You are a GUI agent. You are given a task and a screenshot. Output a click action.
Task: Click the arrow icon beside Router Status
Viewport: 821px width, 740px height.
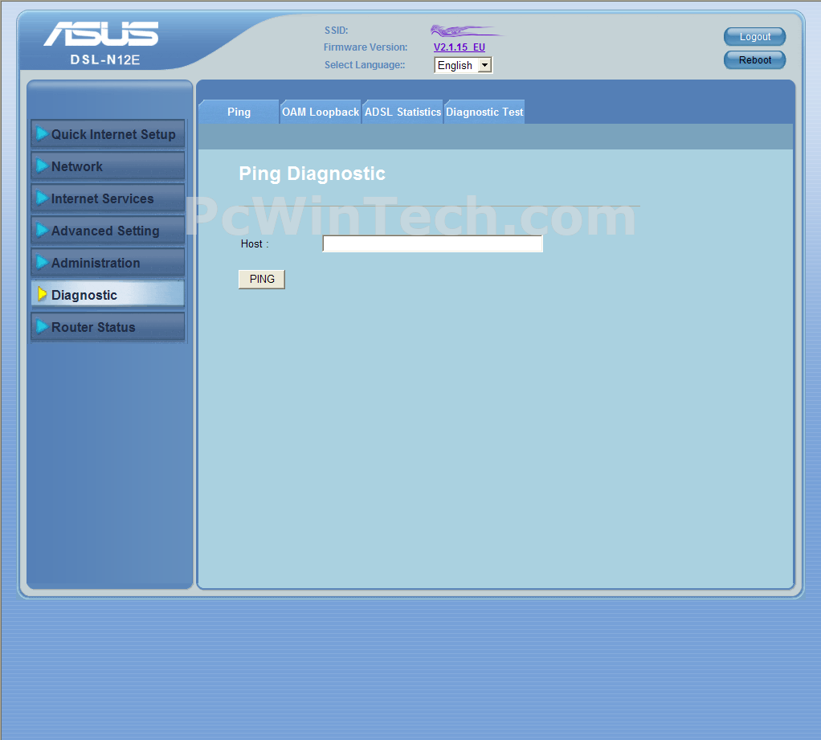point(42,327)
